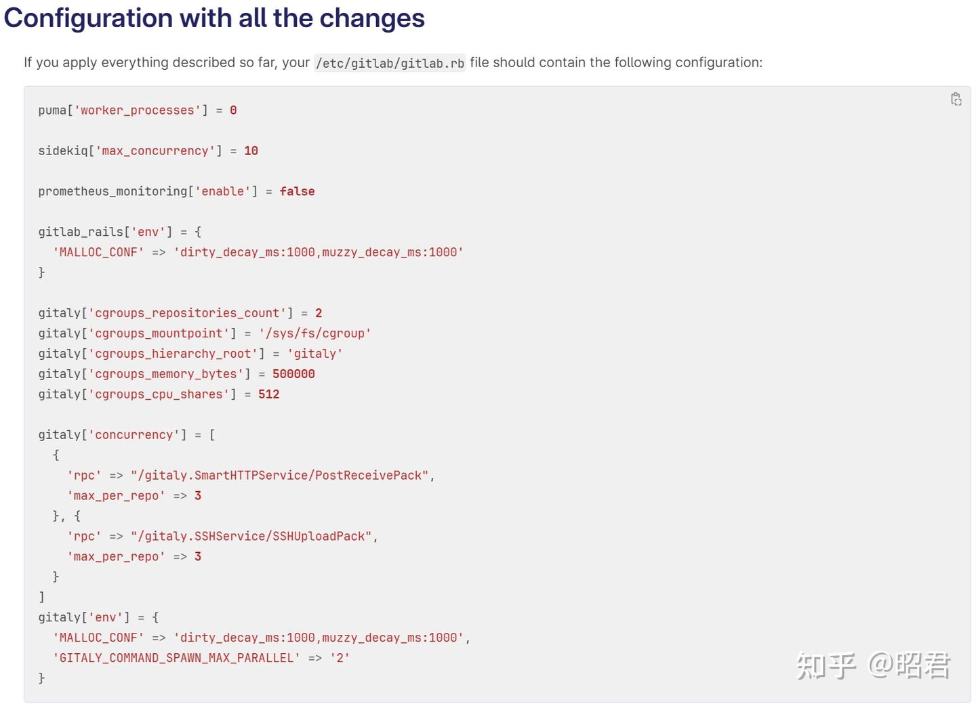Copy the code block to clipboard
This screenshot has height=706, width=976.
tap(956, 100)
